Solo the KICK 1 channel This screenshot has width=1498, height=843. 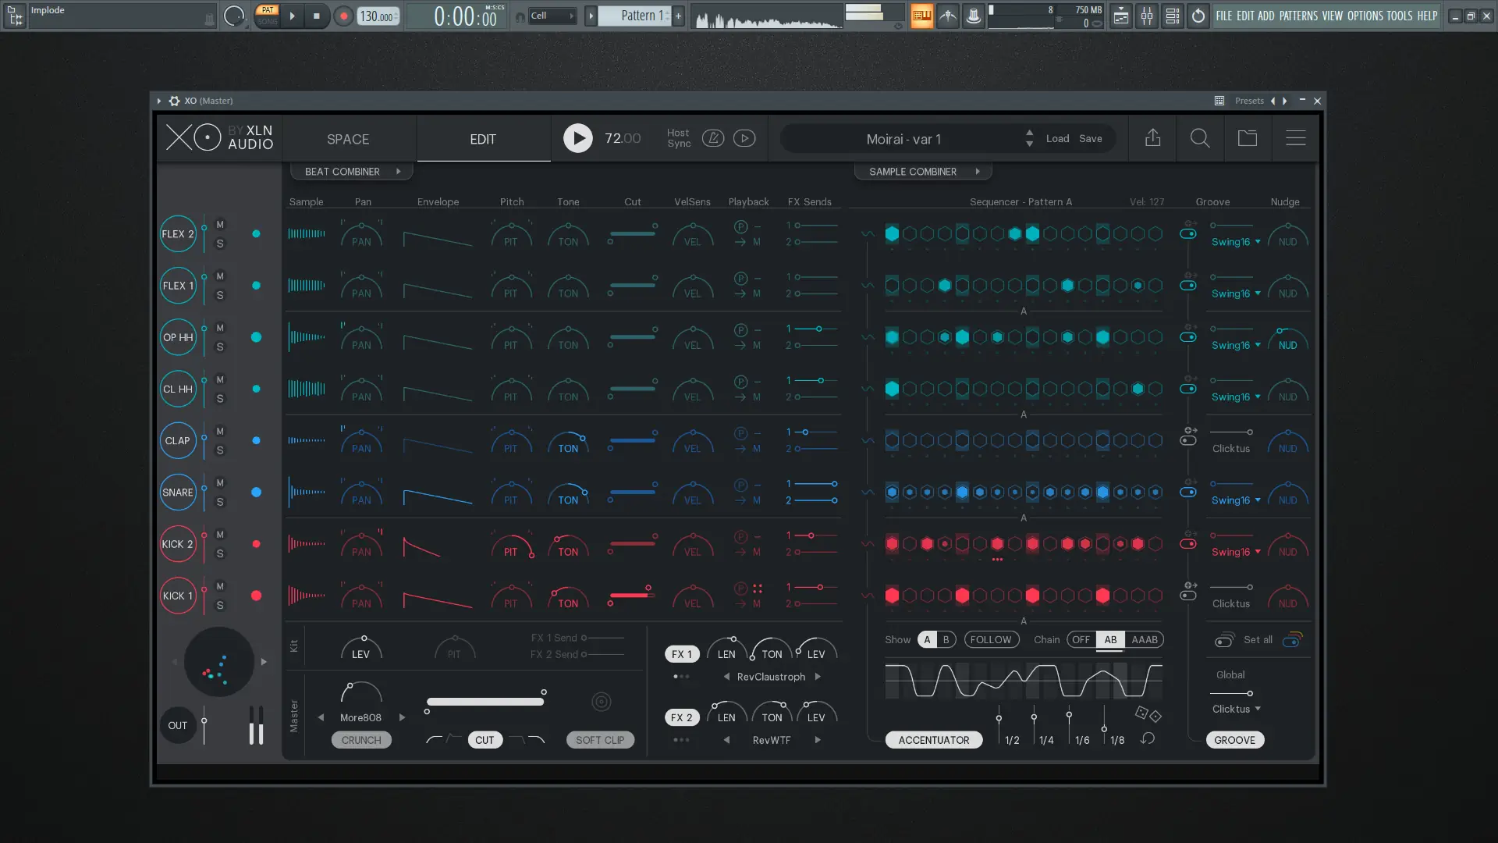pyautogui.click(x=220, y=605)
